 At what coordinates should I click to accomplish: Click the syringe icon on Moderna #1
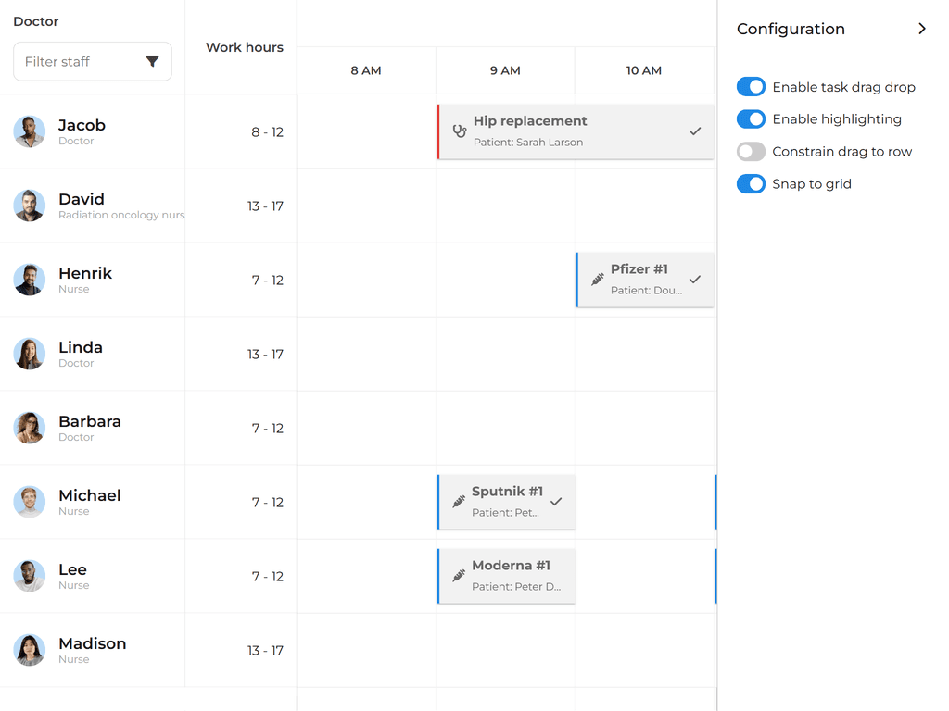458,576
